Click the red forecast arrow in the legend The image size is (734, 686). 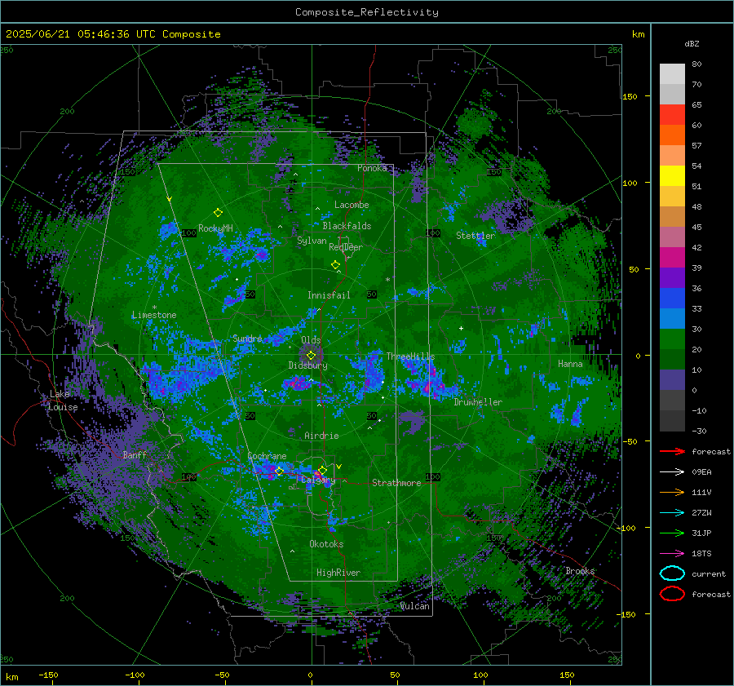672,451
